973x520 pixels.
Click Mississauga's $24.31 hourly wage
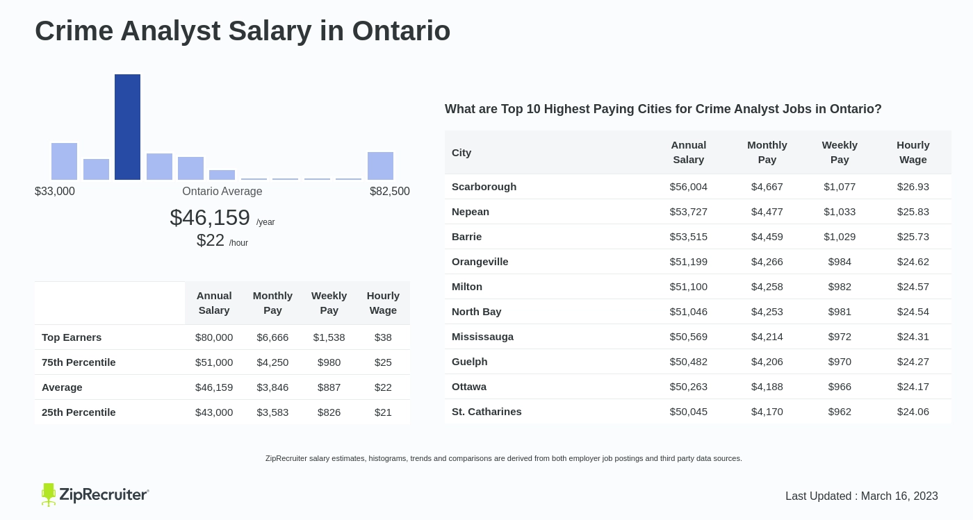(913, 336)
